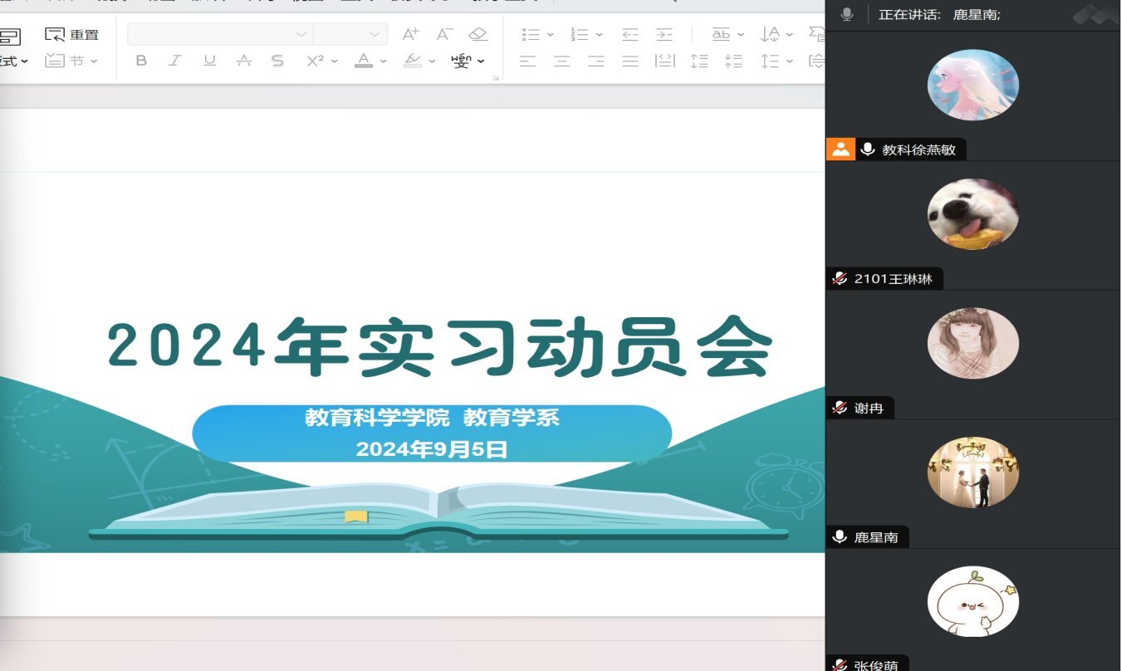The image size is (1121, 671).
Task: Toggle bold formatting in the toolbar
Action: 141,61
